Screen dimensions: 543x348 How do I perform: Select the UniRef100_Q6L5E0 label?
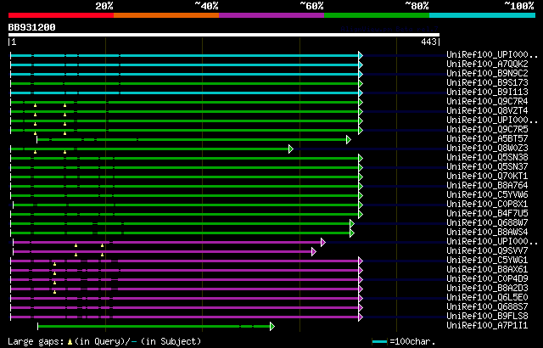click(x=487, y=298)
